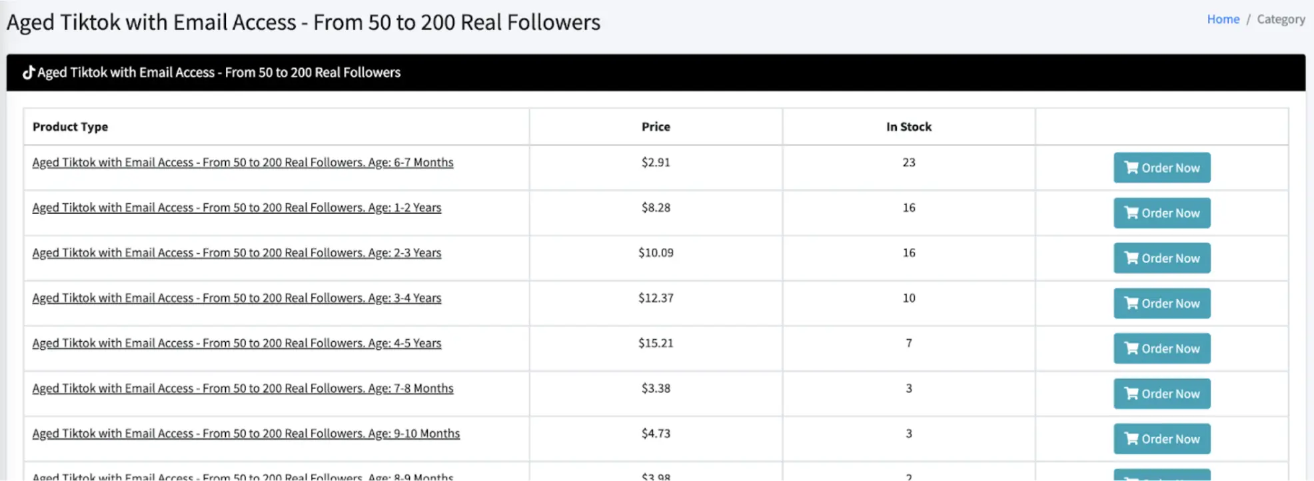Screen dimensions: 1314x481
Task: Click the cart icon in the 7-8 Months row
Action: pos(1133,393)
